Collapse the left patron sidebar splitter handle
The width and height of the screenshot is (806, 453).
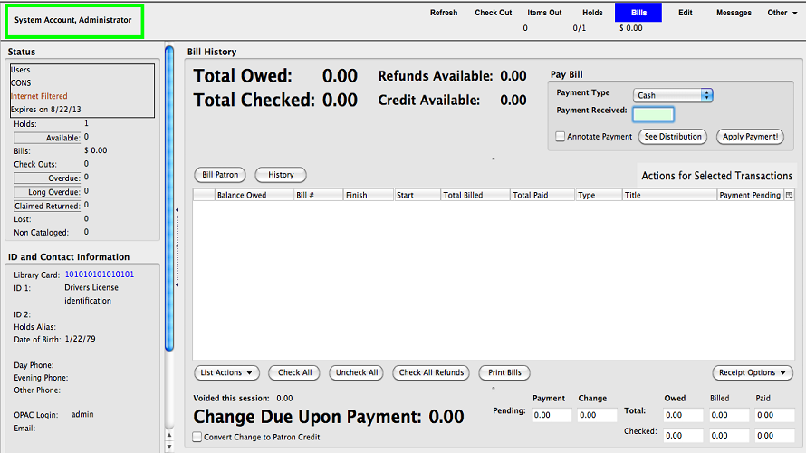coord(177,209)
